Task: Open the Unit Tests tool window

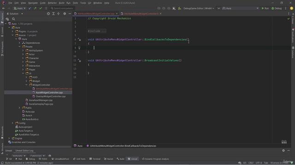Action: (x=79, y=159)
